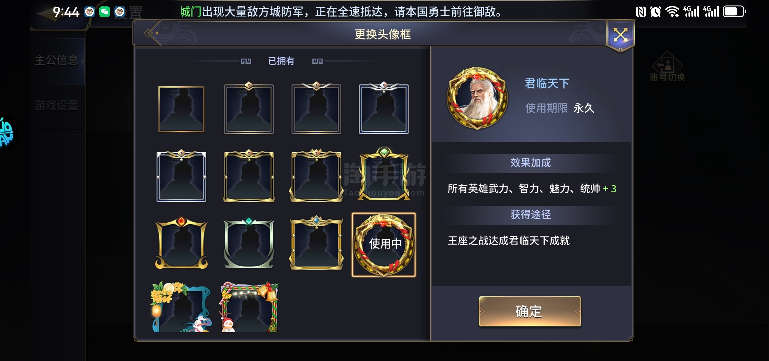
Task: Tap the floating blue widget at left edge
Action: point(6,132)
